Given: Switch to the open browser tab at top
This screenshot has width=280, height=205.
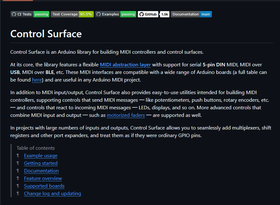Looking at the screenshot, I should 17,1.
